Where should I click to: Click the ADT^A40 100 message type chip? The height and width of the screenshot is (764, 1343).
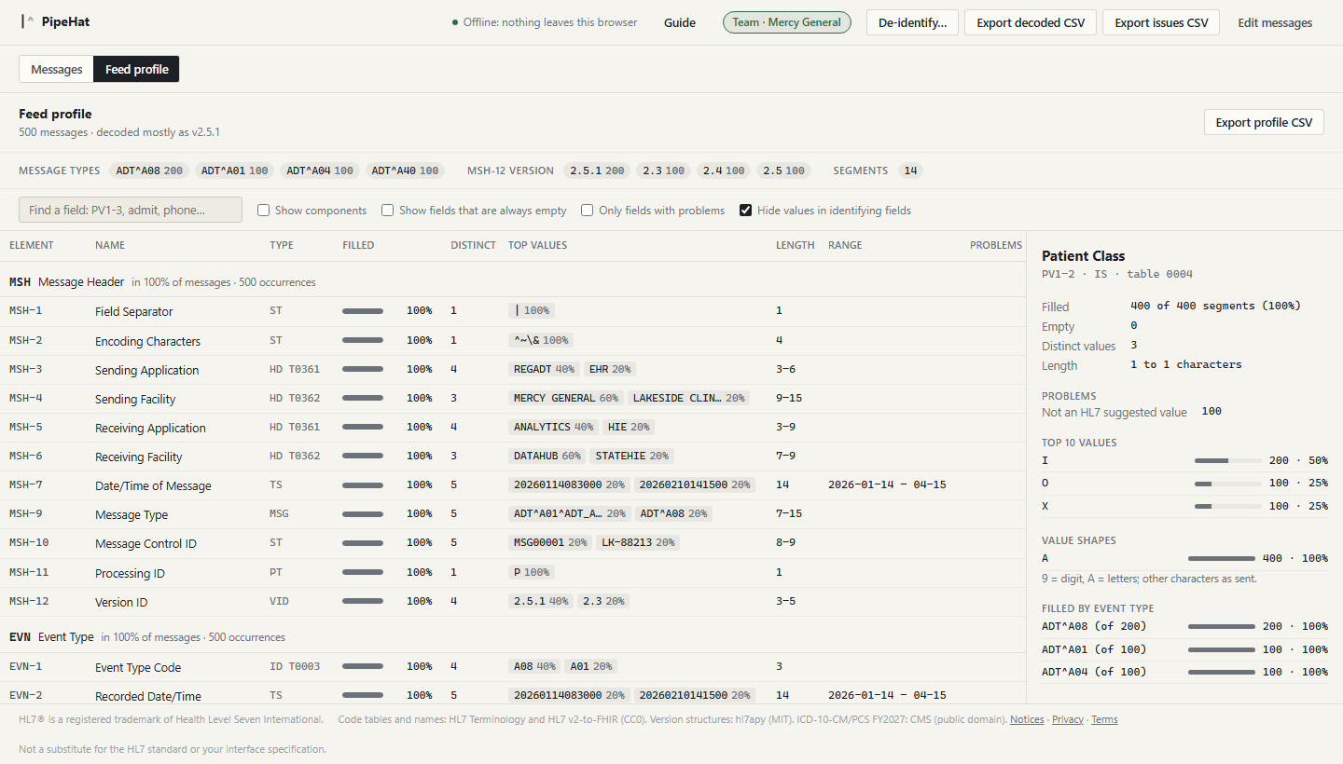click(405, 171)
